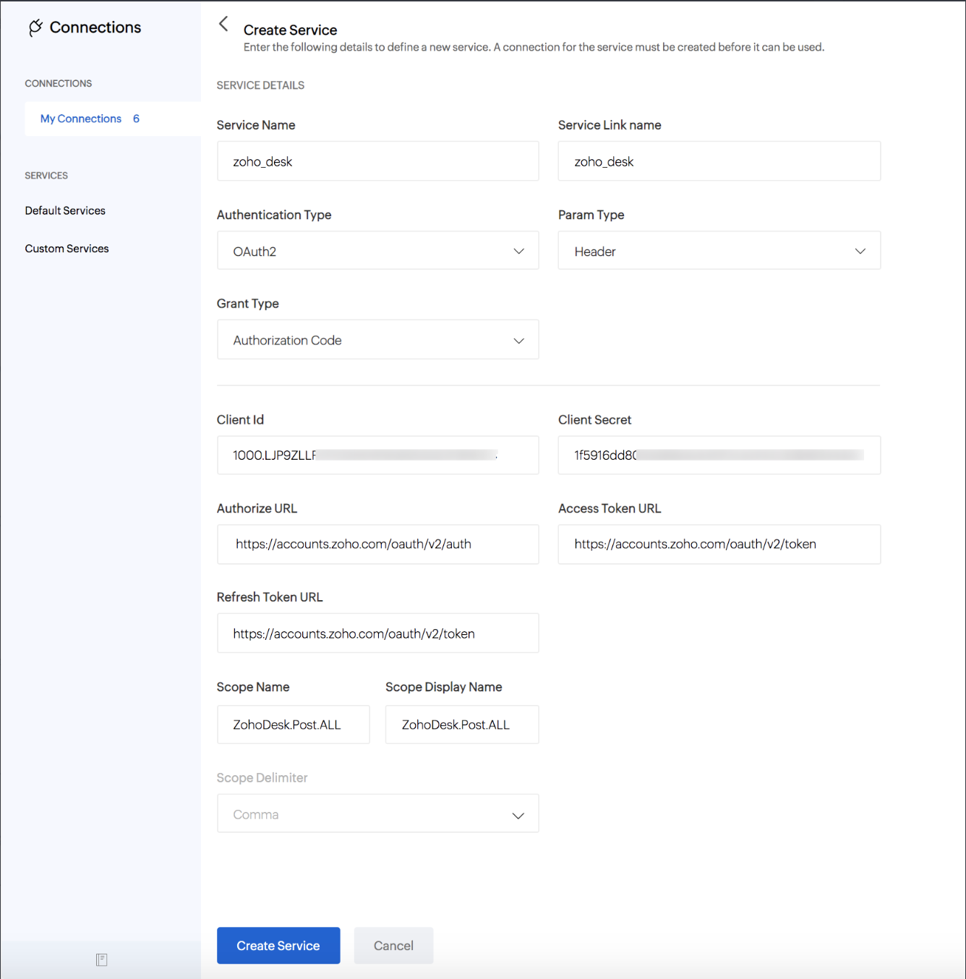Edit the Refresh Token URL field
966x979 pixels.
pos(377,633)
